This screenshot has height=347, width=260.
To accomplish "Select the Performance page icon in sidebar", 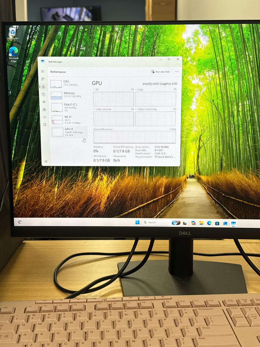I will coord(43,87).
